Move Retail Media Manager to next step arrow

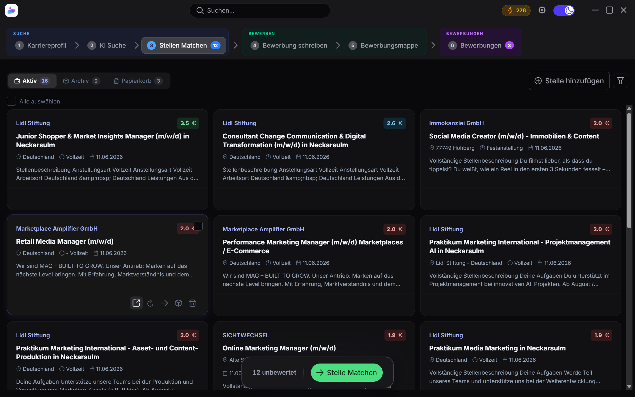(x=164, y=303)
